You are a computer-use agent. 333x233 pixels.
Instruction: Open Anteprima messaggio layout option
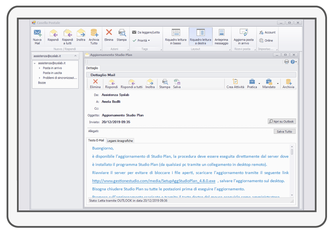click(221, 36)
